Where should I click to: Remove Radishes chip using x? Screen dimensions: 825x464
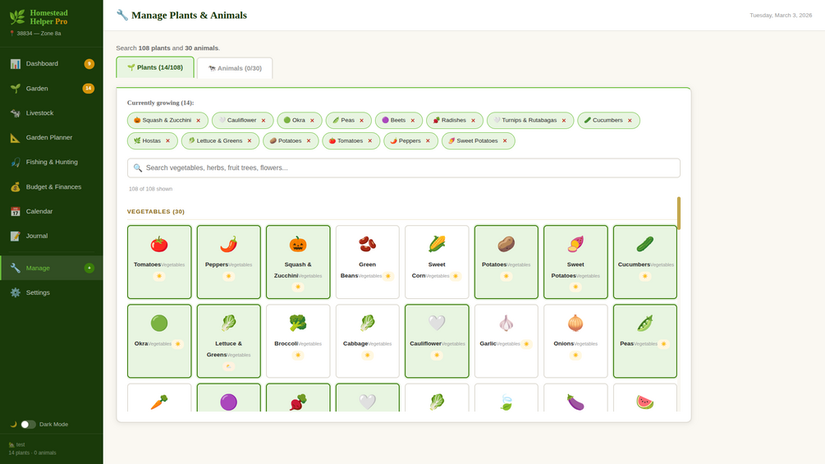pos(473,121)
